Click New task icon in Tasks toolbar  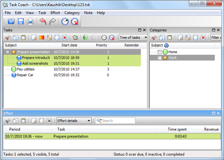34,38
